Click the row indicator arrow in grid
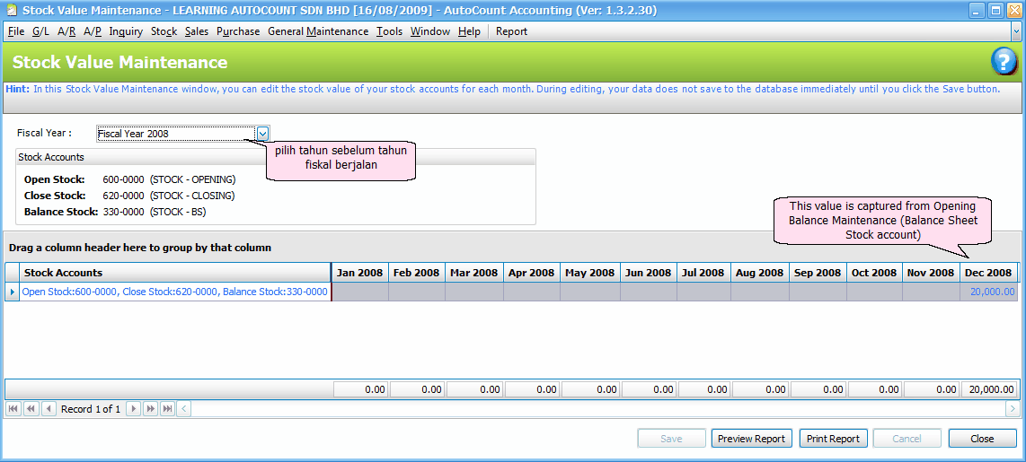Viewport: 1026px width, 462px height. coord(12,292)
